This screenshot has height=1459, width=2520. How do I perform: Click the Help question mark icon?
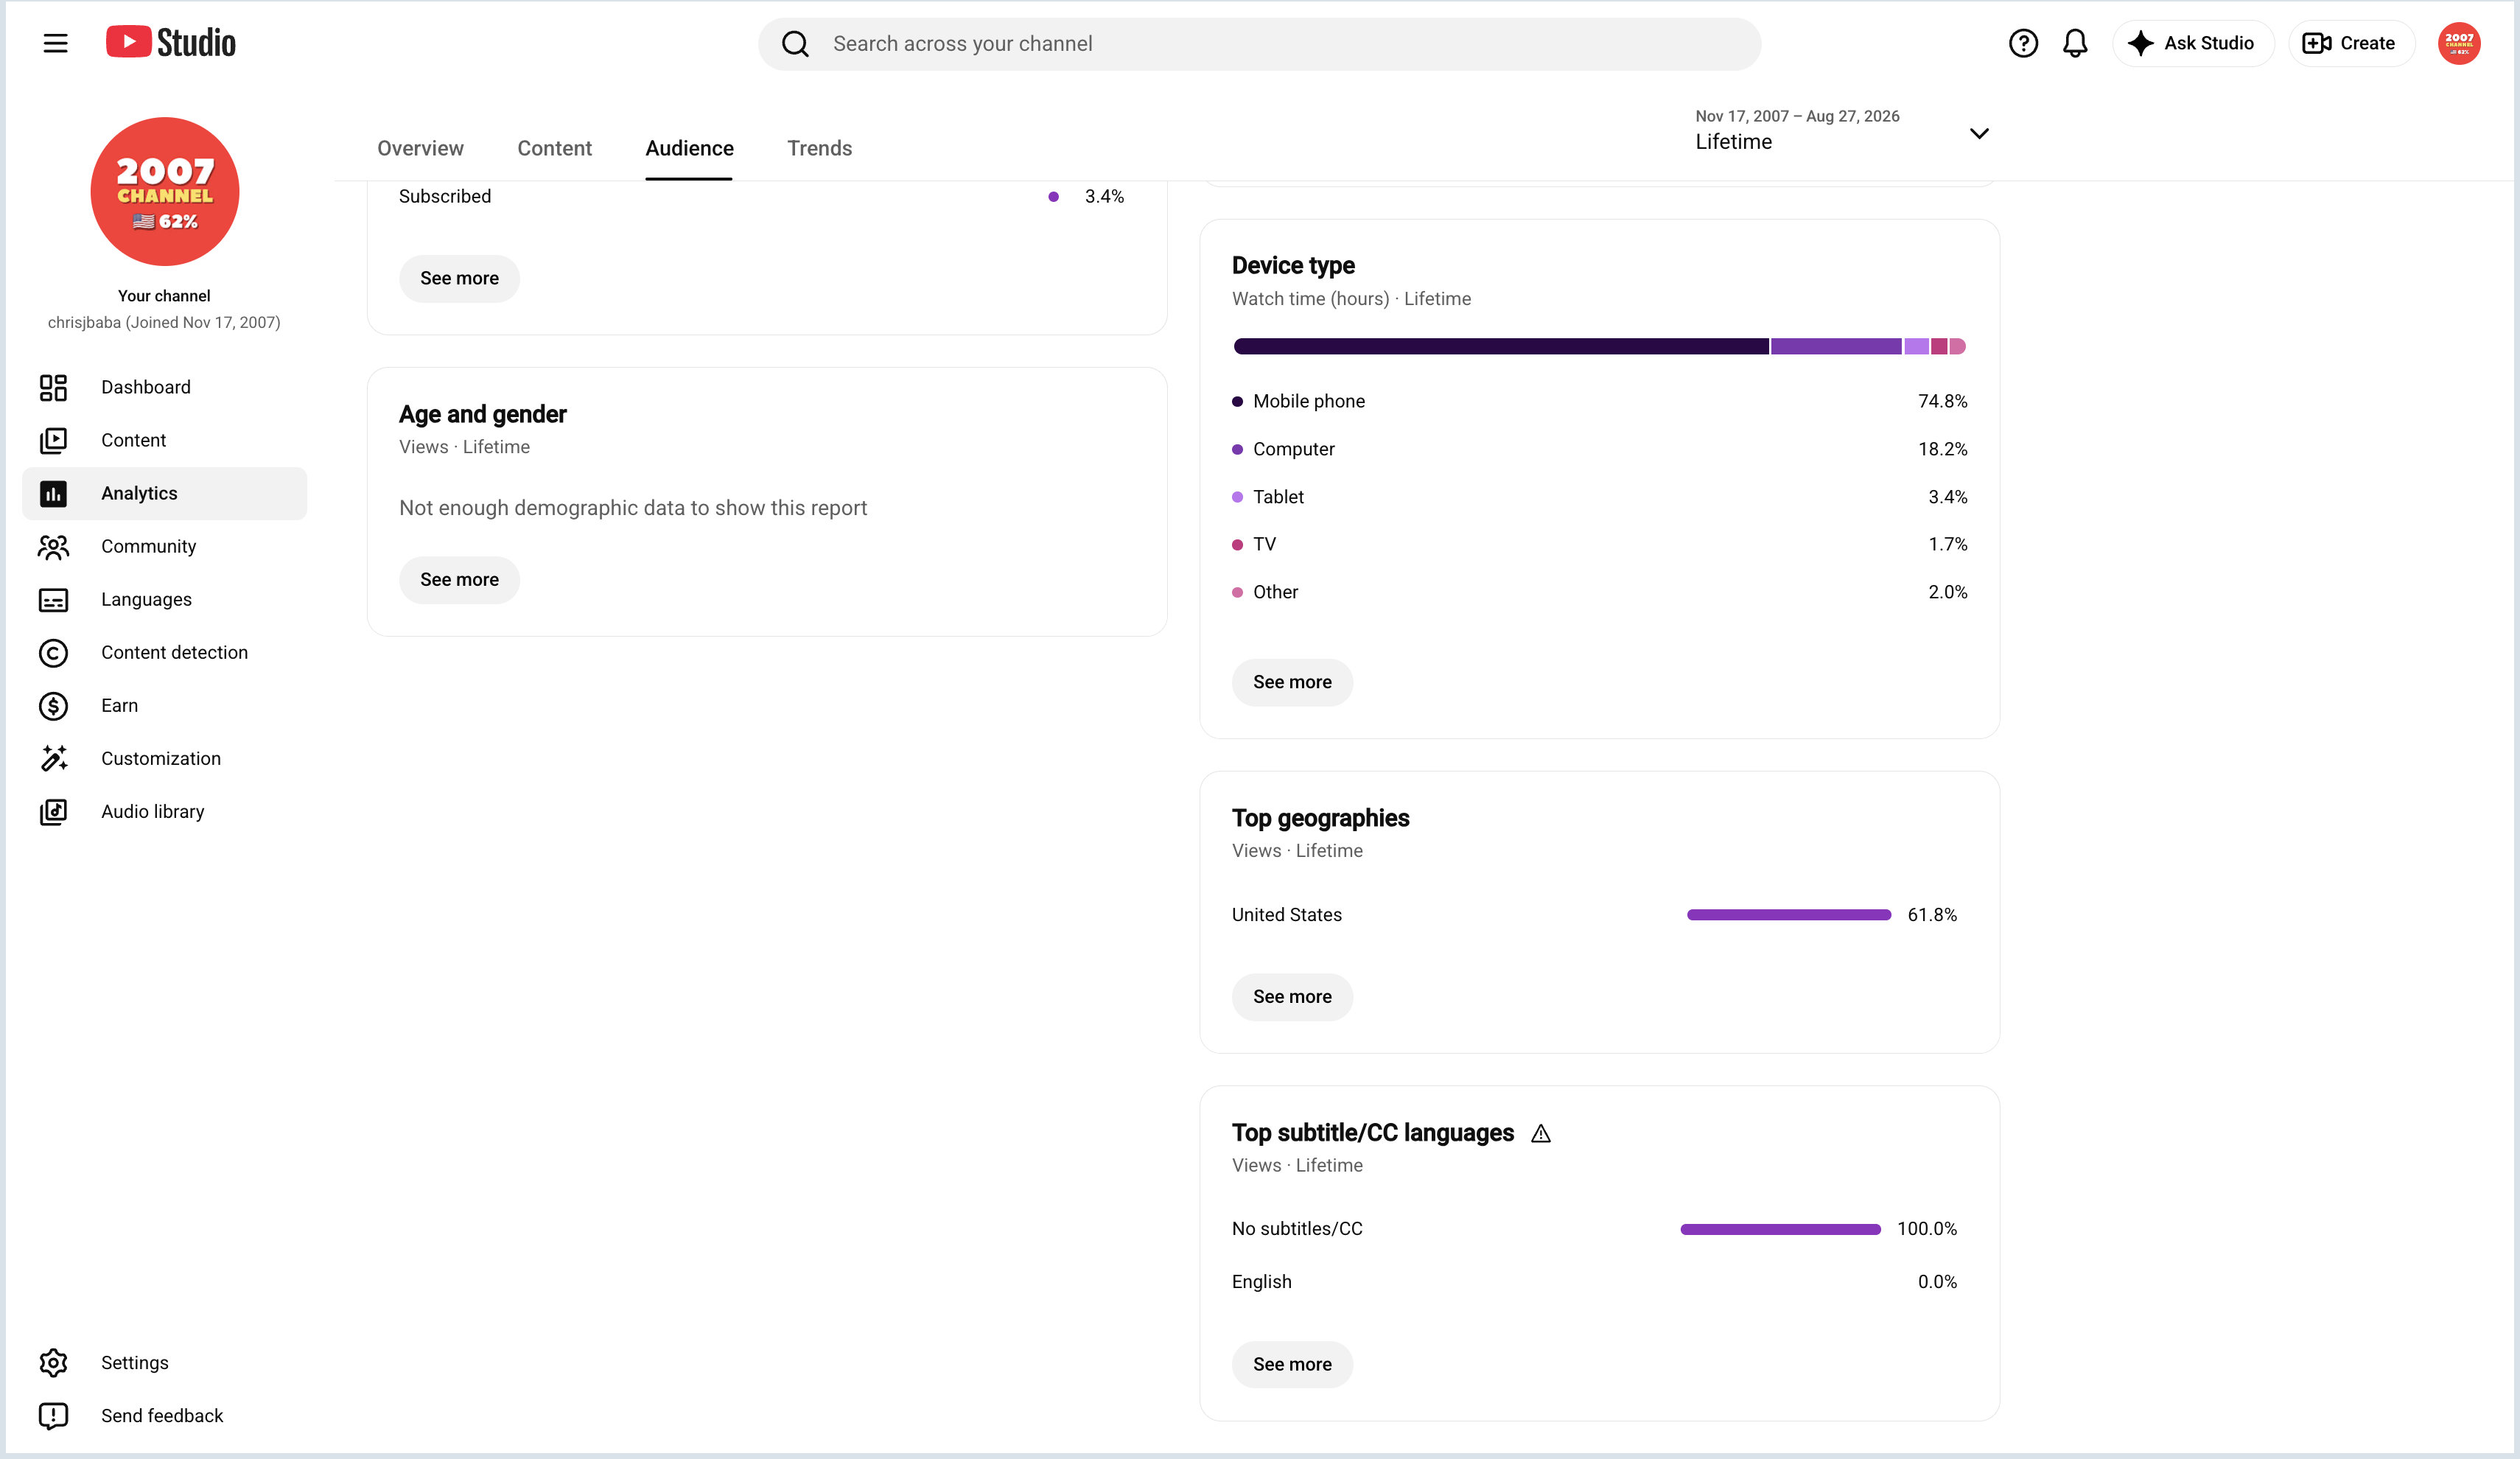point(2023,43)
